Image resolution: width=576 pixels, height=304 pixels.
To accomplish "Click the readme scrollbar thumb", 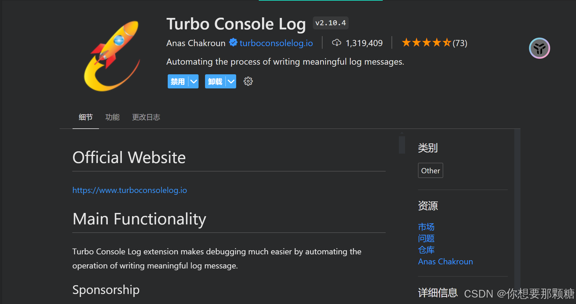I will click(x=402, y=145).
